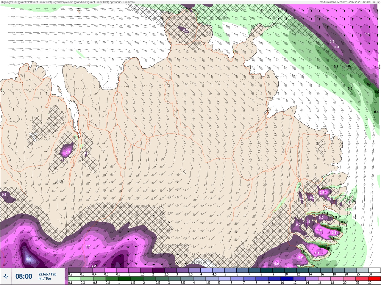Image resolution: width=381 pixels, height=285 pixels.
Task: Click the '22.feb./ Feb' date label
Action: [x=47, y=274]
